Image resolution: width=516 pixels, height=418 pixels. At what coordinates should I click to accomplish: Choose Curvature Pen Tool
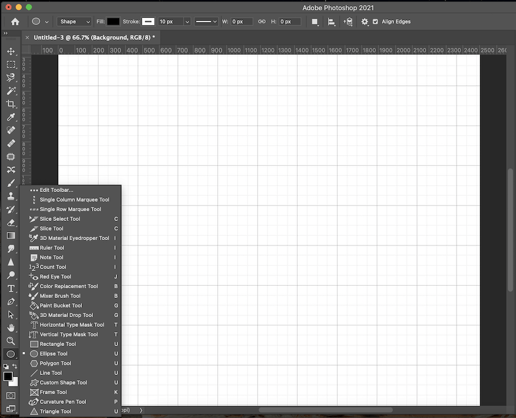[x=70, y=402]
